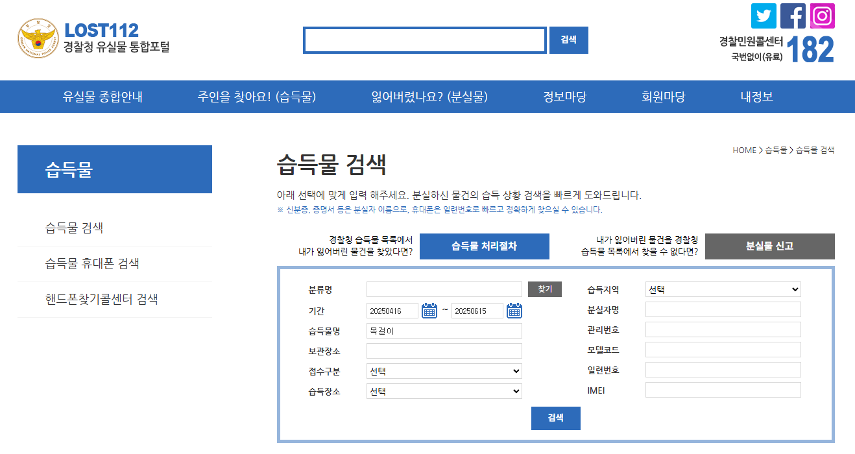Viewport: 855px width, 454px height.
Task: Focus the 분류명 input field
Action: [x=444, y=289]
